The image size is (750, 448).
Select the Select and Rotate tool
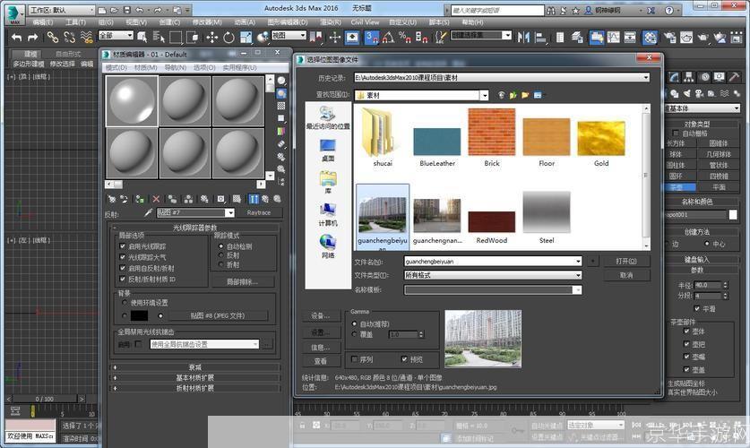[x=228, y=37]
